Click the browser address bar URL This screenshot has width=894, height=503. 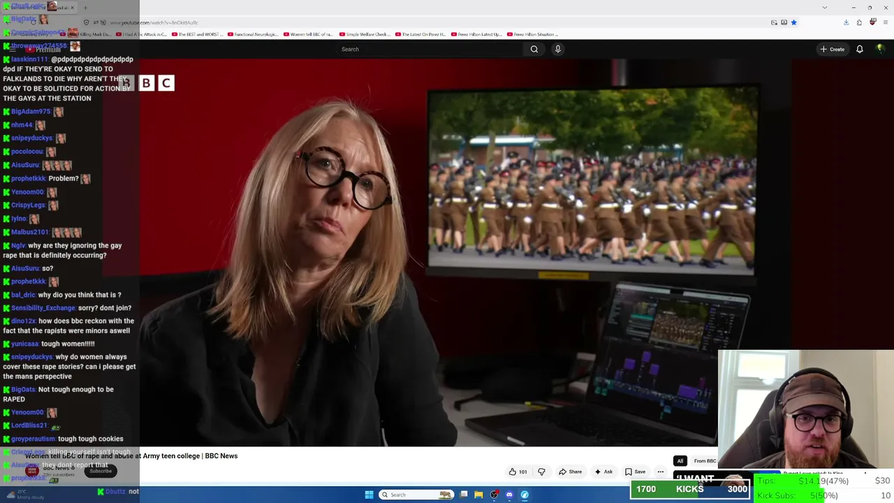[x=154, y=22]
